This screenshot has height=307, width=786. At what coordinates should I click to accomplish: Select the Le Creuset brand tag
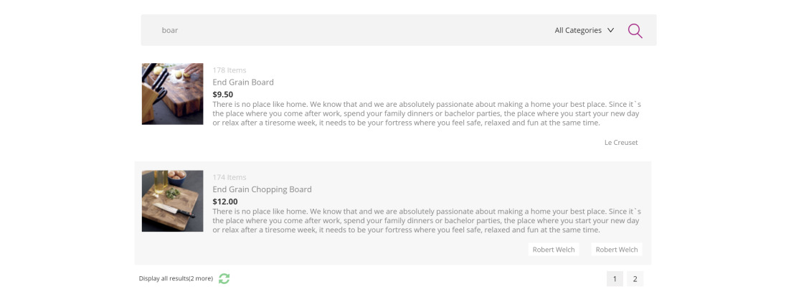coord(621,143)
